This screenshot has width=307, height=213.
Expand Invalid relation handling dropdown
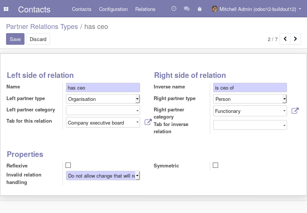(x=103, y=176)
